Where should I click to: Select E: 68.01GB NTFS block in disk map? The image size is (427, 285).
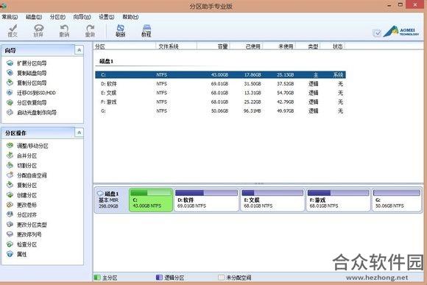[x=272, y=200]
